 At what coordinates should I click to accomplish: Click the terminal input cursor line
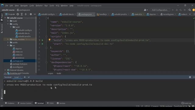click(x=5, y=92)
